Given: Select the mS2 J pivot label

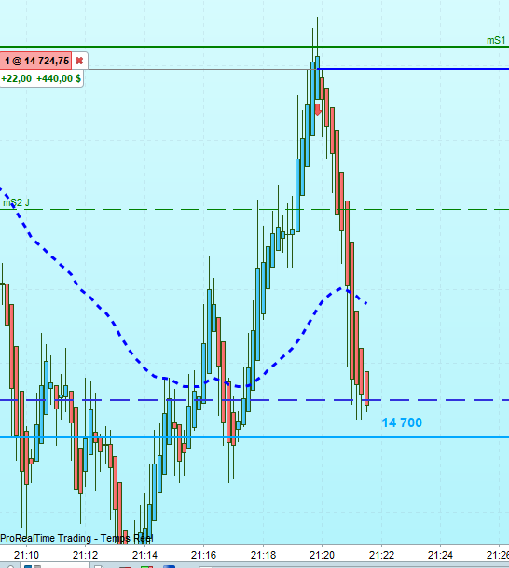Looking at the screenshot, I should (x=16, y=202).
